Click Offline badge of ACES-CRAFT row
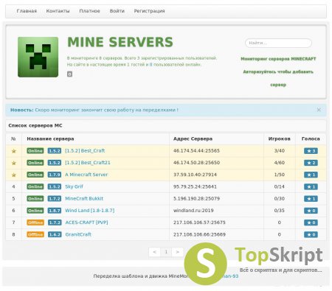332x291 pixels. [35, 222]
